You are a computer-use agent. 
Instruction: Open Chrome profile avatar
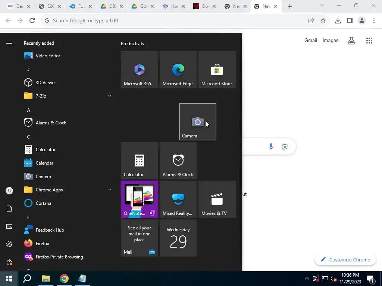362,21
